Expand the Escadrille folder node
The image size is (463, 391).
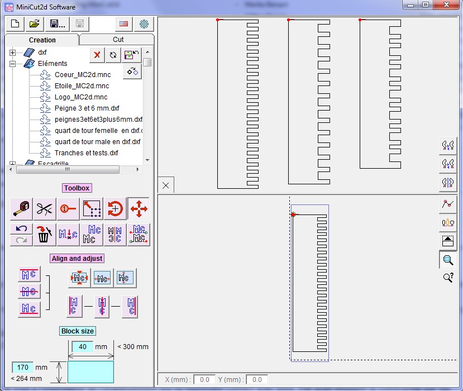(x=12, y=163)
